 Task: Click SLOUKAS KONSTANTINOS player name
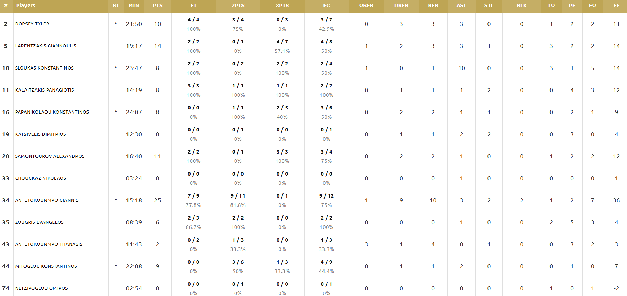(44, 68)
